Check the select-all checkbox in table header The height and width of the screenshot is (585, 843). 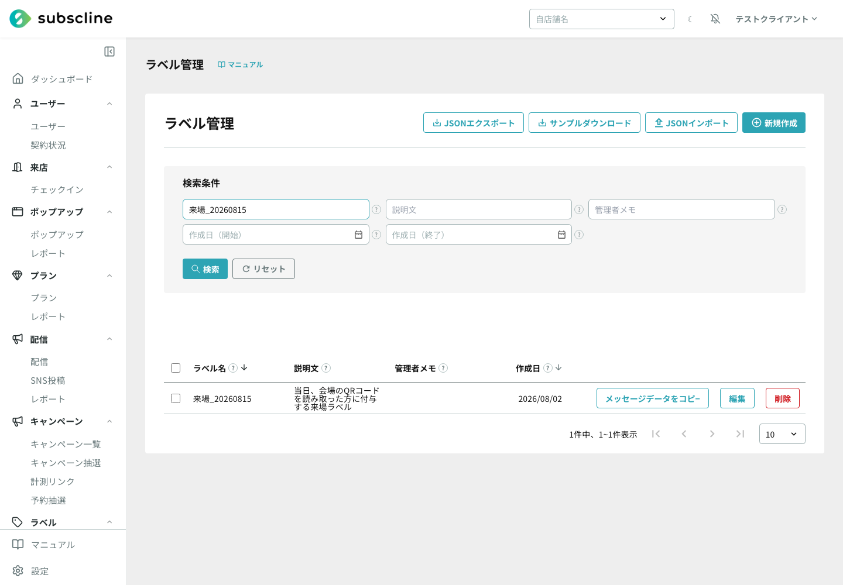pyautogui.click(x=176, y=368)
